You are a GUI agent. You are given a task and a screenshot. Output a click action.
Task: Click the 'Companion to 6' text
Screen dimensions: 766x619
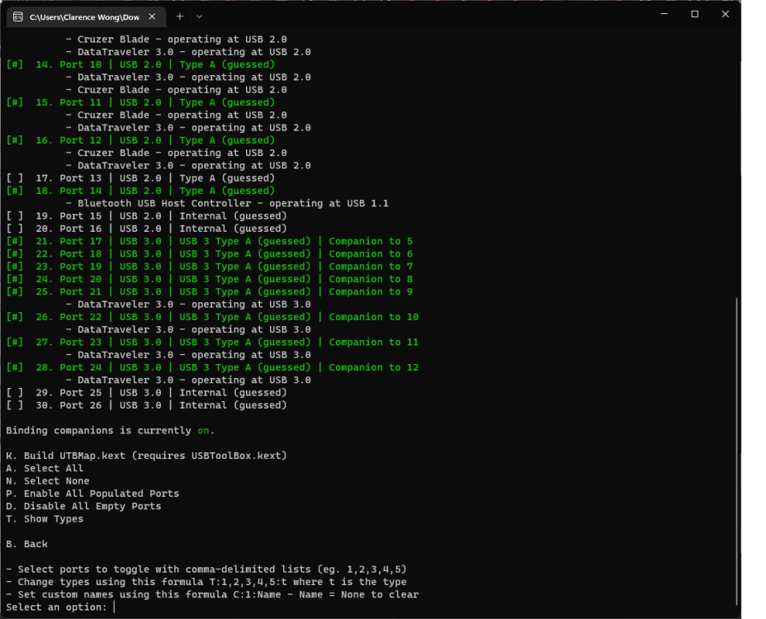[371, 254]
